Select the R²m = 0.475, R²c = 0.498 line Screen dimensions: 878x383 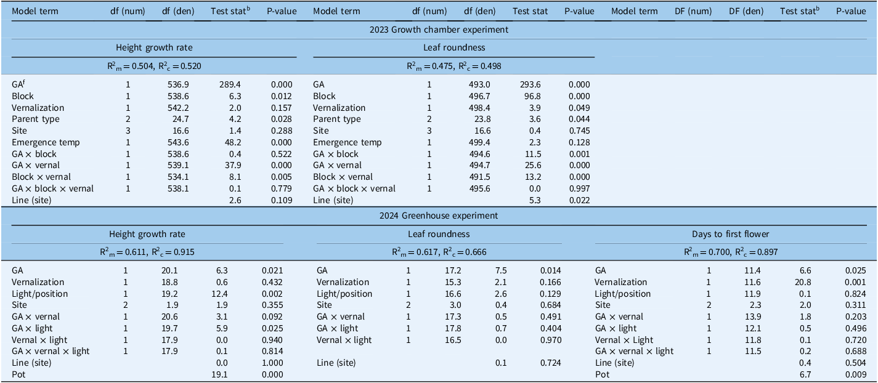[454, 66]
